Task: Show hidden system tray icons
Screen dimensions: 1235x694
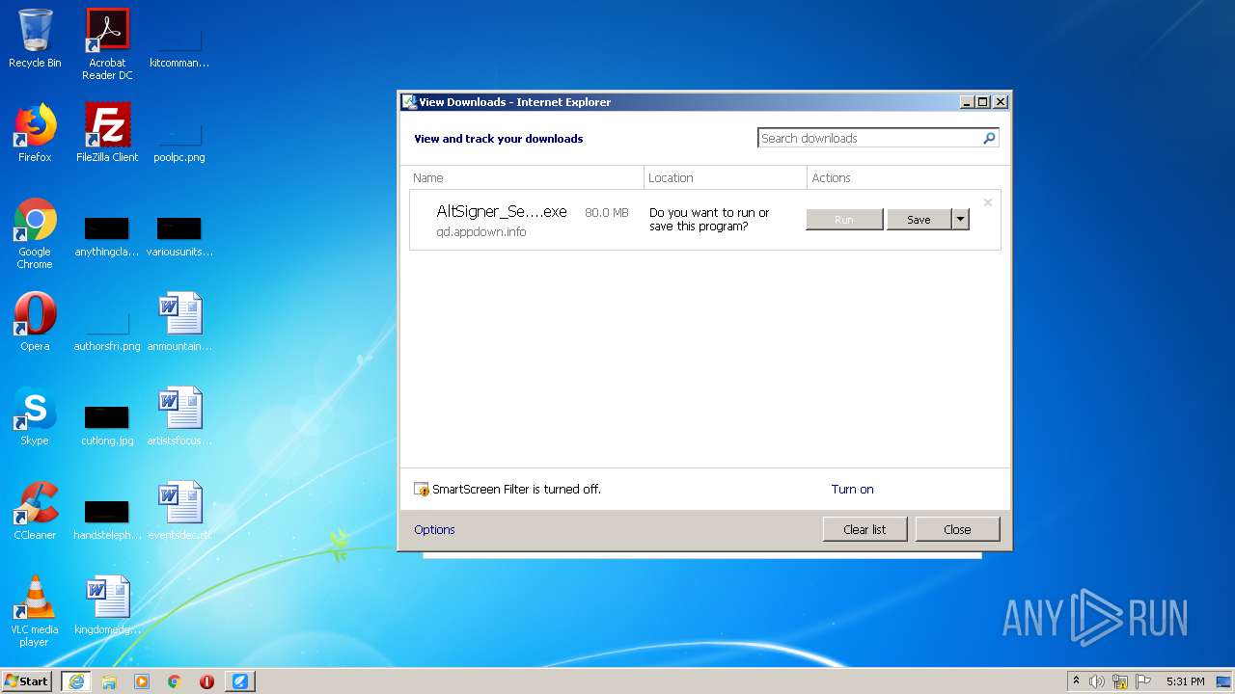Action: click(x=1076, y=681)
